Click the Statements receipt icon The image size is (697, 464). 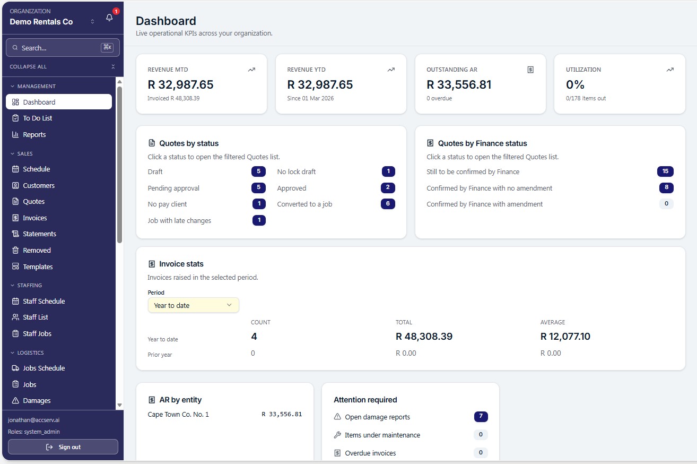[15, 234]
